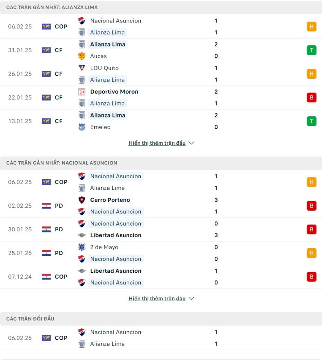Click the world flag icon in head-to-head match
The image size is (322, 360).
pos(47,338)
